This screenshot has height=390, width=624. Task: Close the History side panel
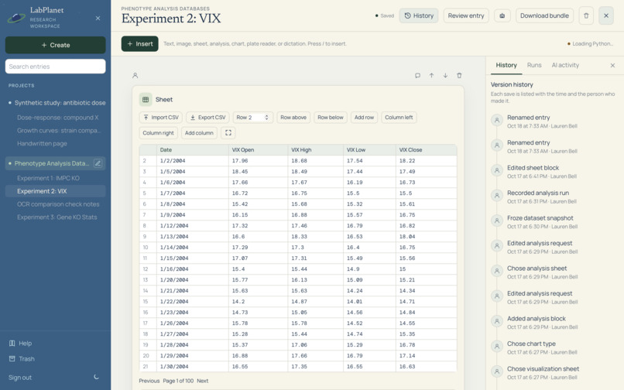click(x=612, y=65)
